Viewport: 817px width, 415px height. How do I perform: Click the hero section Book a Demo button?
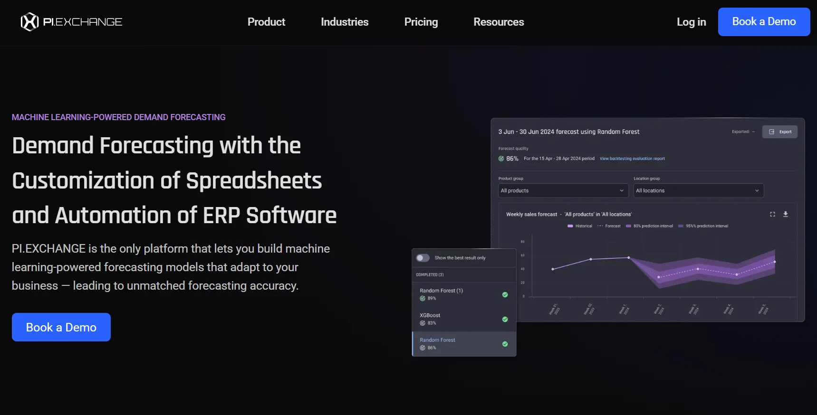(x=61, y=327)
